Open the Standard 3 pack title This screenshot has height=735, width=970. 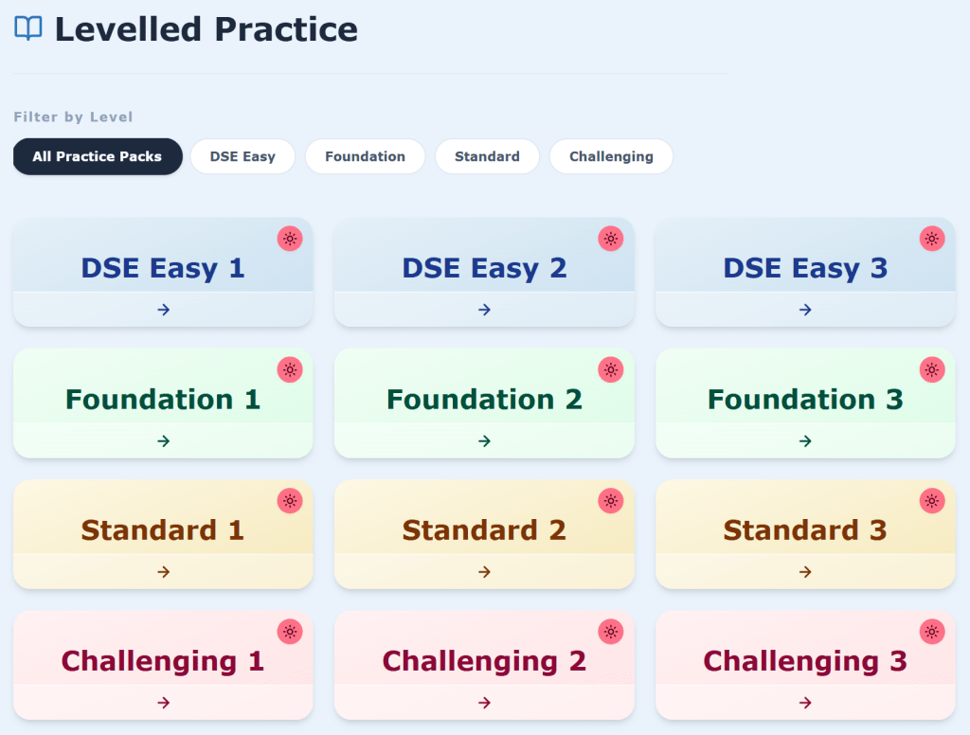pos(805,530)
